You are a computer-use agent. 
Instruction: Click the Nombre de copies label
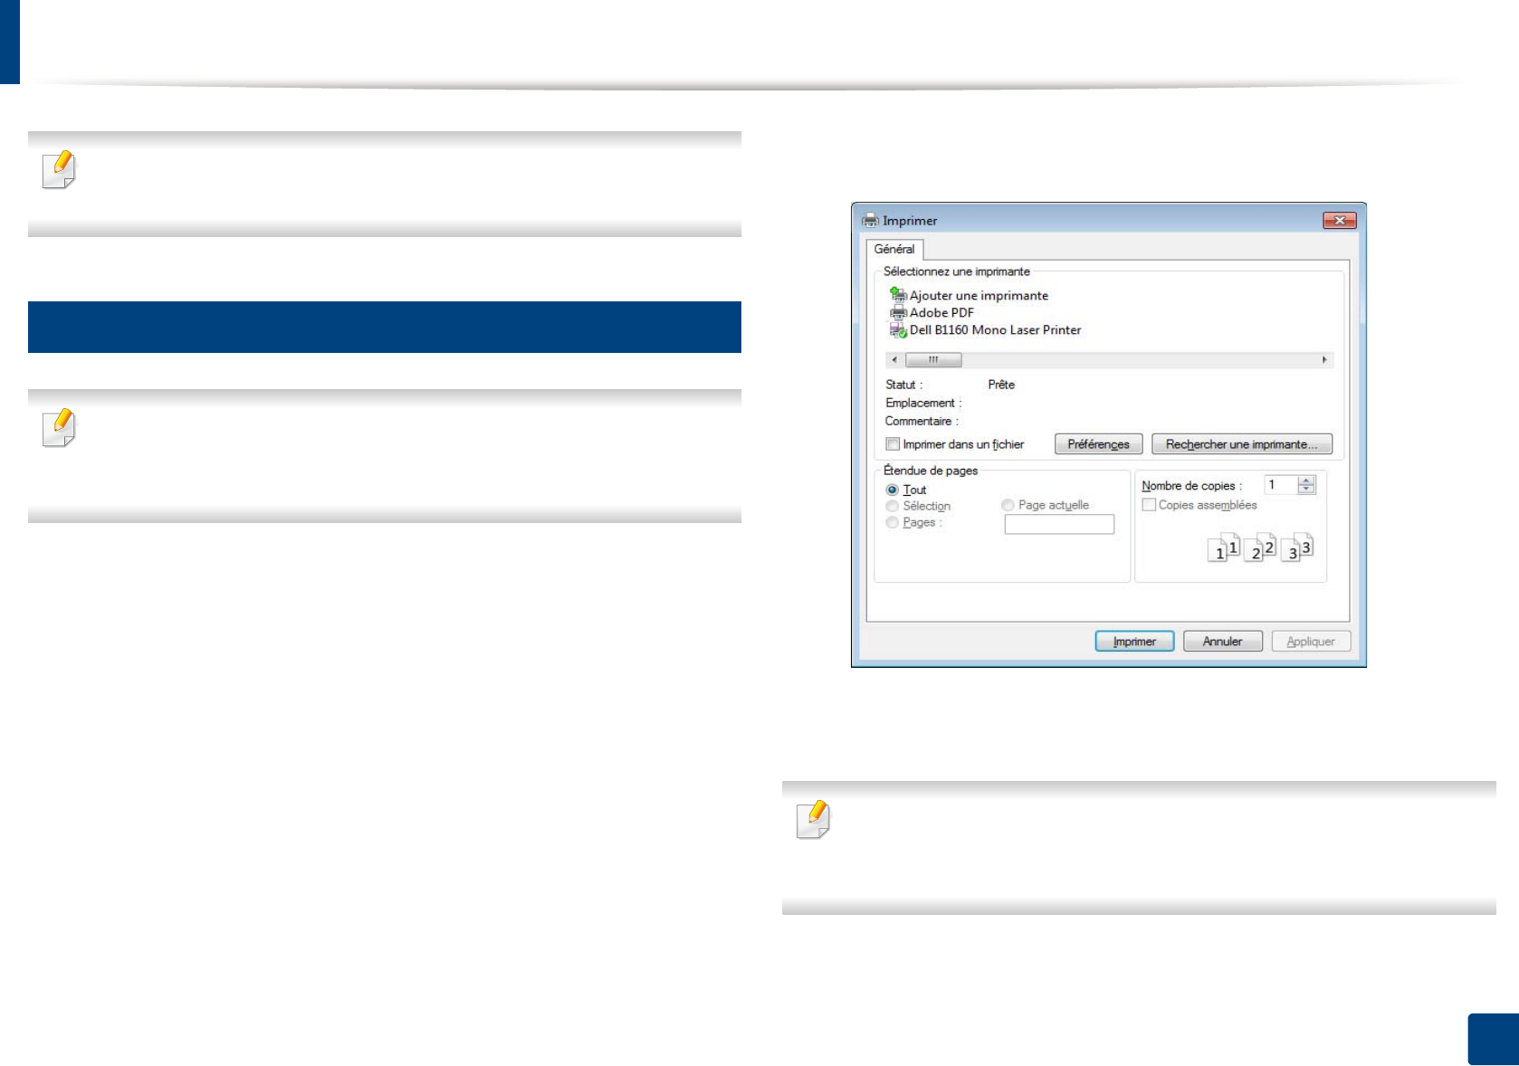pos(1192,486)
